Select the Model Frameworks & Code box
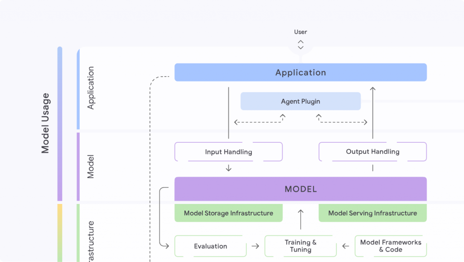This screenshot has width=464, height=262. tap(391, 246)
